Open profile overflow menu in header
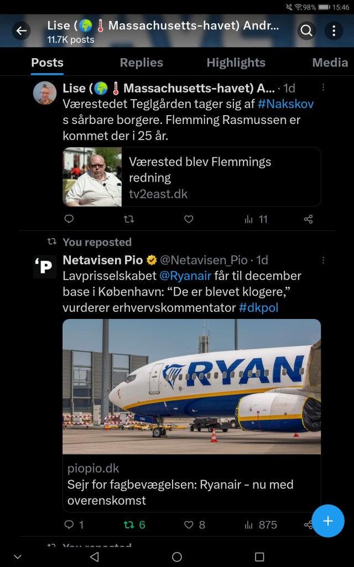Screen dimensions: 354x567 [334, 31]
